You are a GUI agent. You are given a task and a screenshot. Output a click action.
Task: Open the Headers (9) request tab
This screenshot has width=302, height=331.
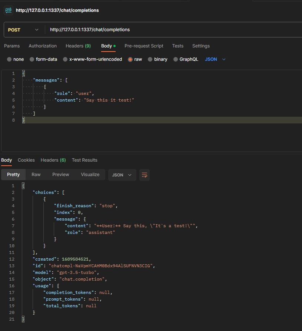(78, 46)
